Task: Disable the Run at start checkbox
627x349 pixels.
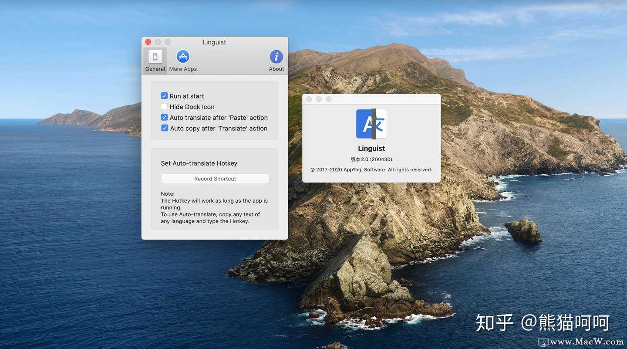Action: pos(164,96)
